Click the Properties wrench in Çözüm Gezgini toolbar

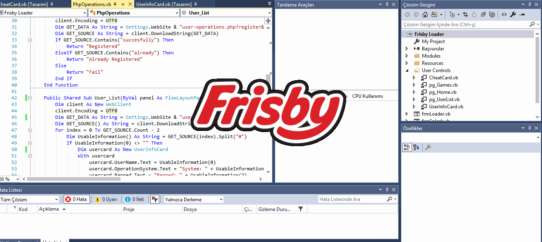tap(513, 14)
